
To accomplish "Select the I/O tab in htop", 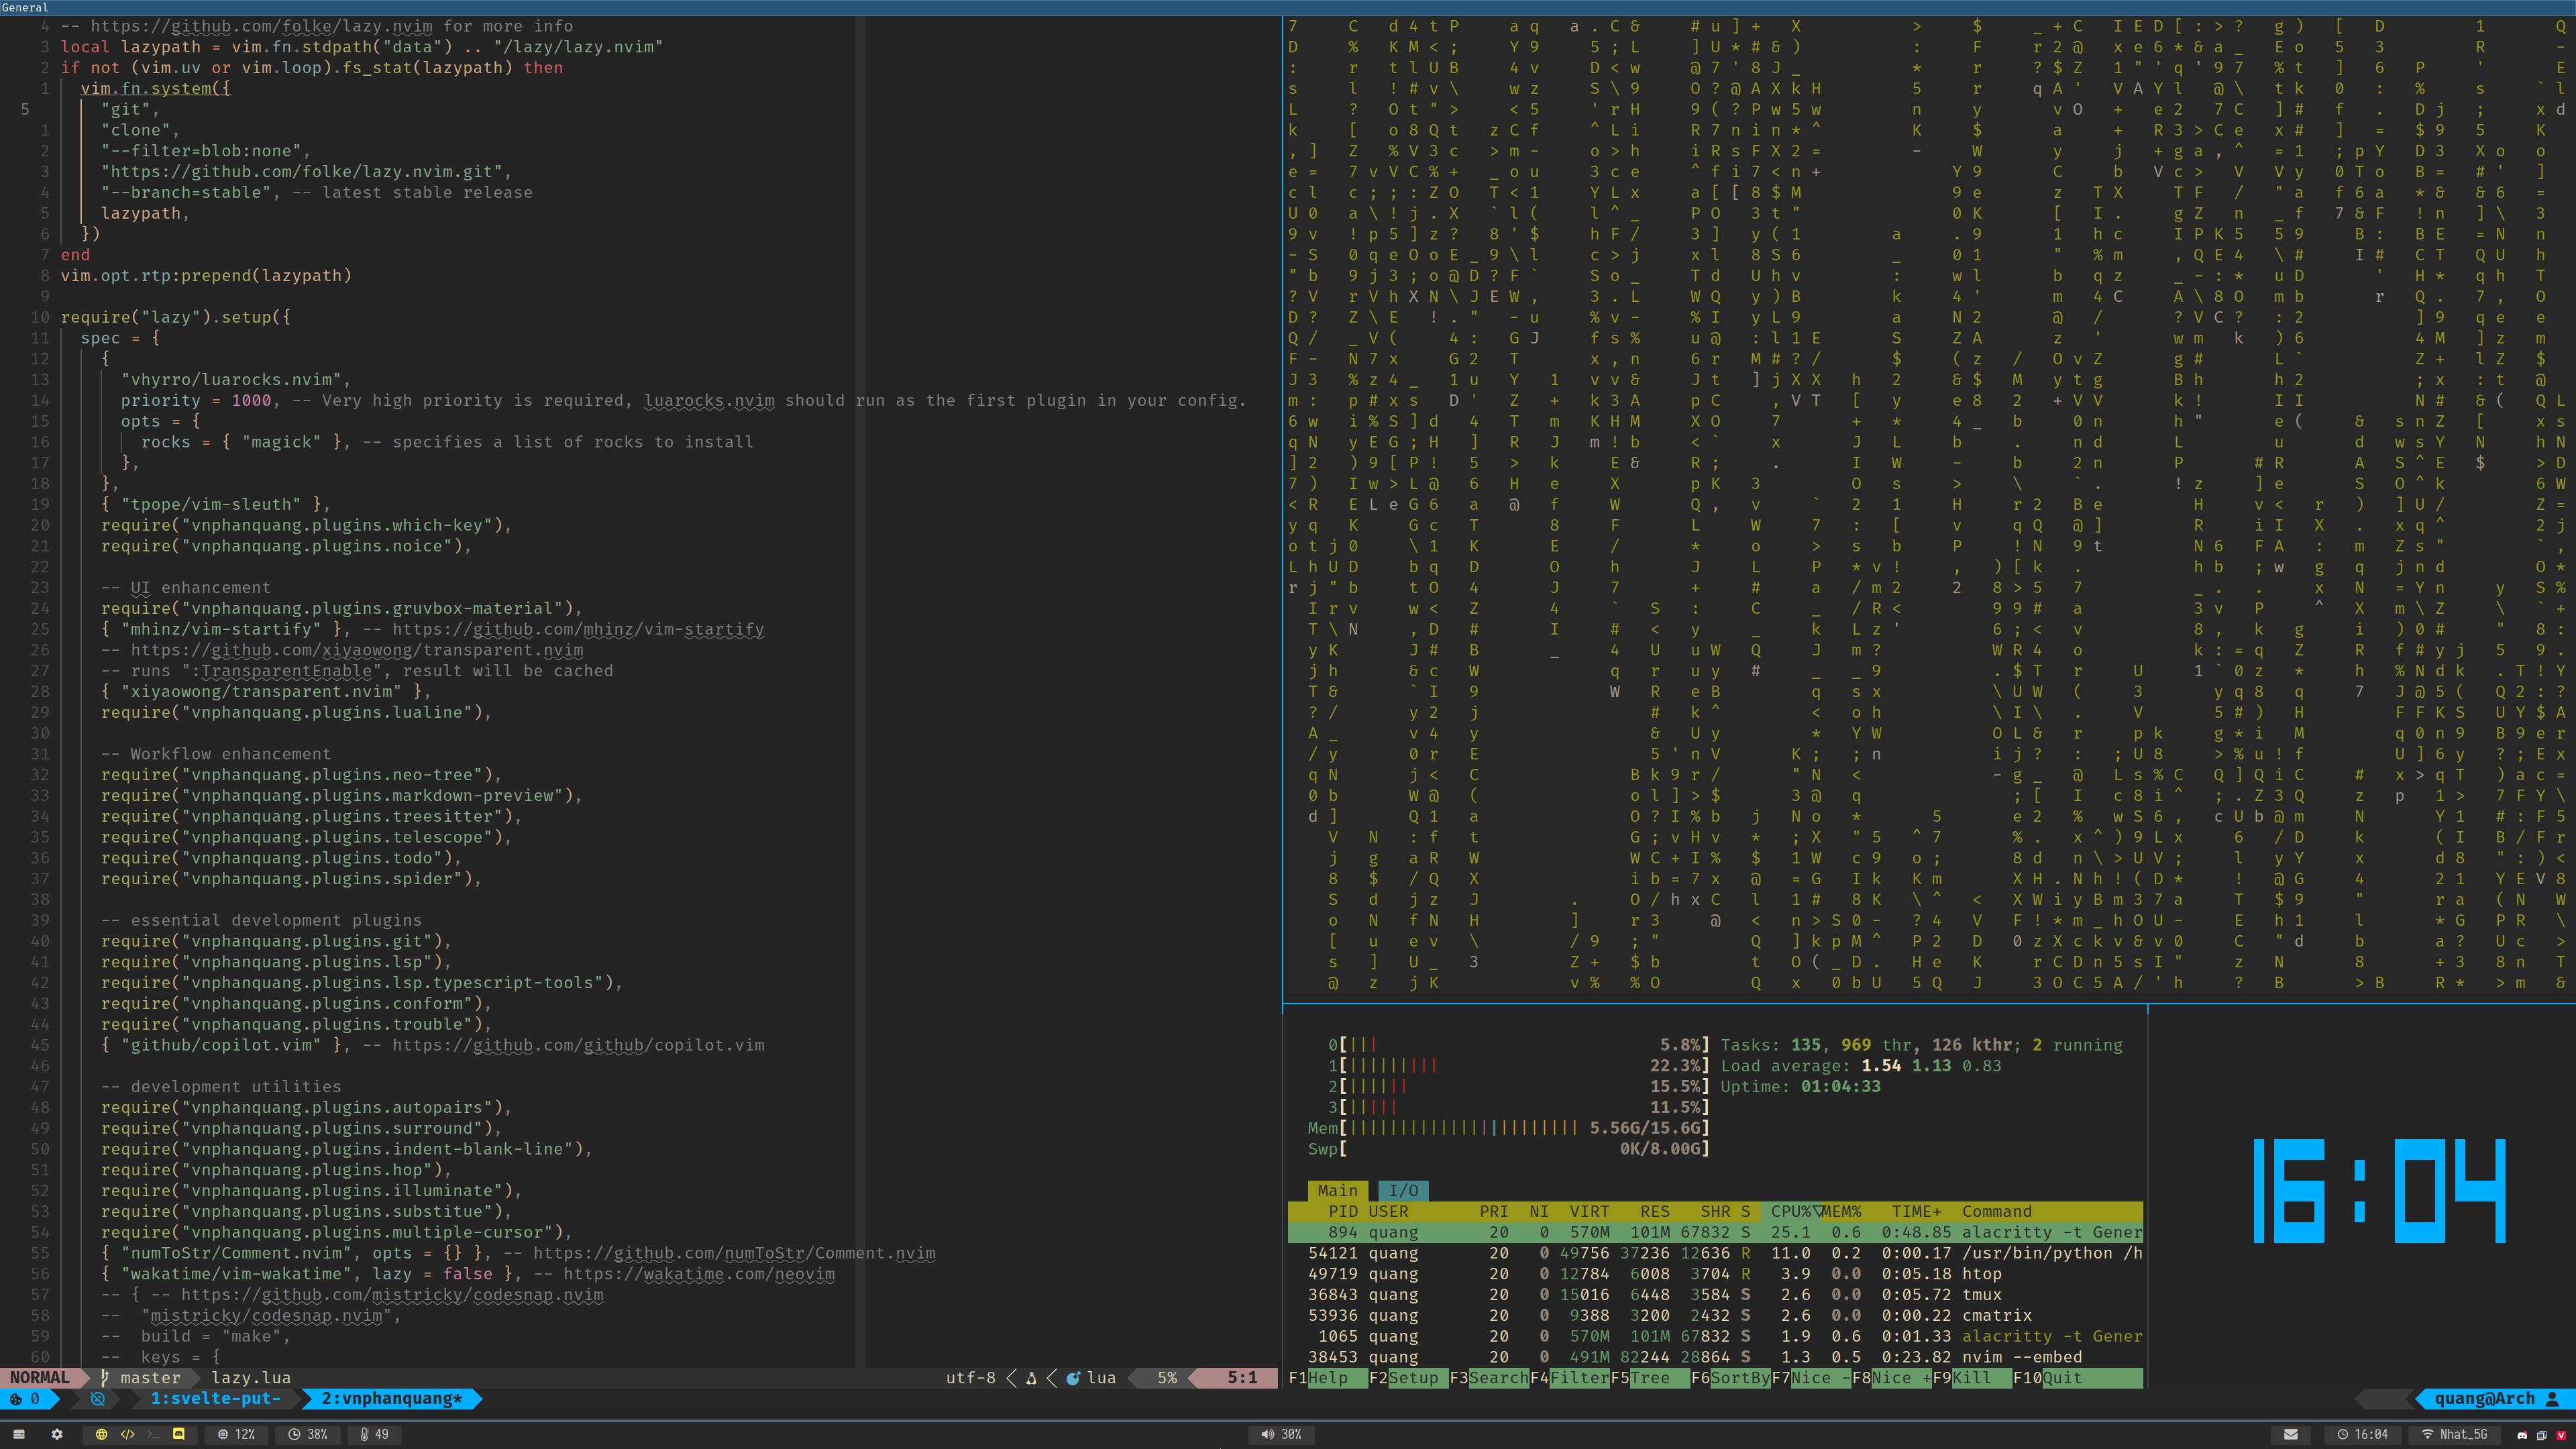I will (1403, 1190).
